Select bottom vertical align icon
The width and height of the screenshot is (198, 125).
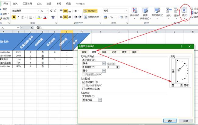(x=70, y=11)
